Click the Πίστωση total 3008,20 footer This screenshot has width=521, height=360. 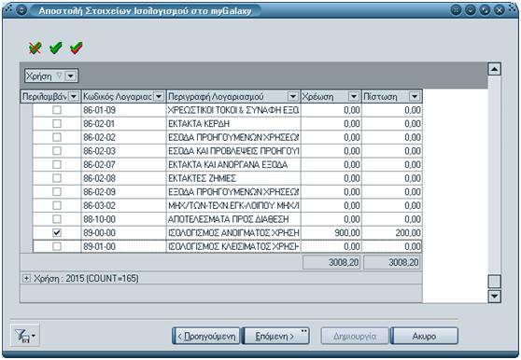pyautogui.click(x=392, y=262)
